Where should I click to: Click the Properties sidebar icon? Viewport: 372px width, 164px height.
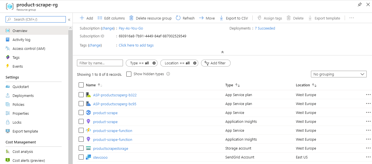(8, 113)
